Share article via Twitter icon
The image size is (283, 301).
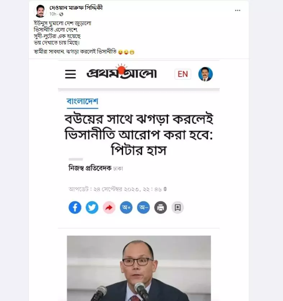pyautogui.click(x=92, y=207)
